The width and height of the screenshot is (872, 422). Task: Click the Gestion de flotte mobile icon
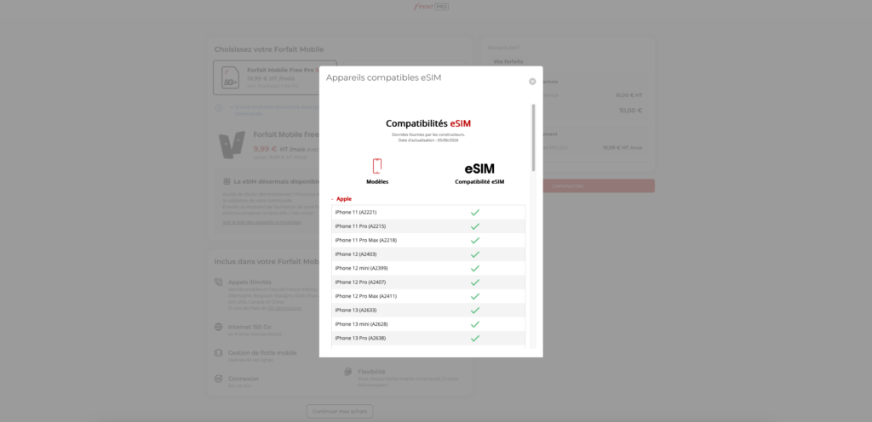click(219, 352)
